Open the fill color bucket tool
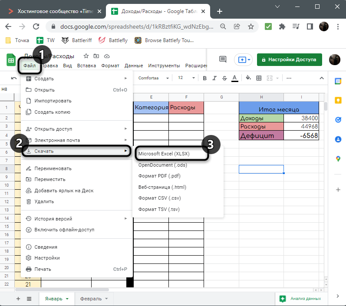 (248, 78)
